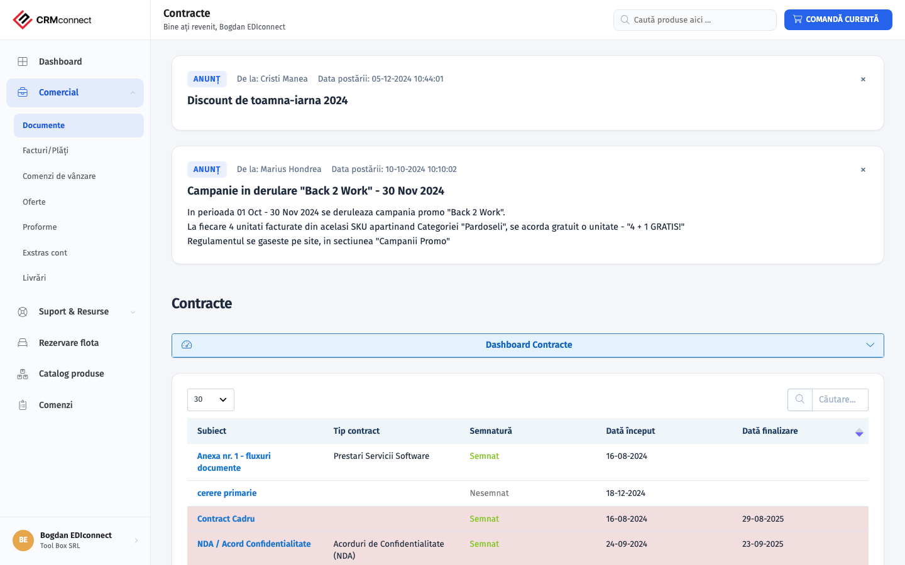
Task: Expand the Dashboard Contracte panel
Action: pos(528,345)
